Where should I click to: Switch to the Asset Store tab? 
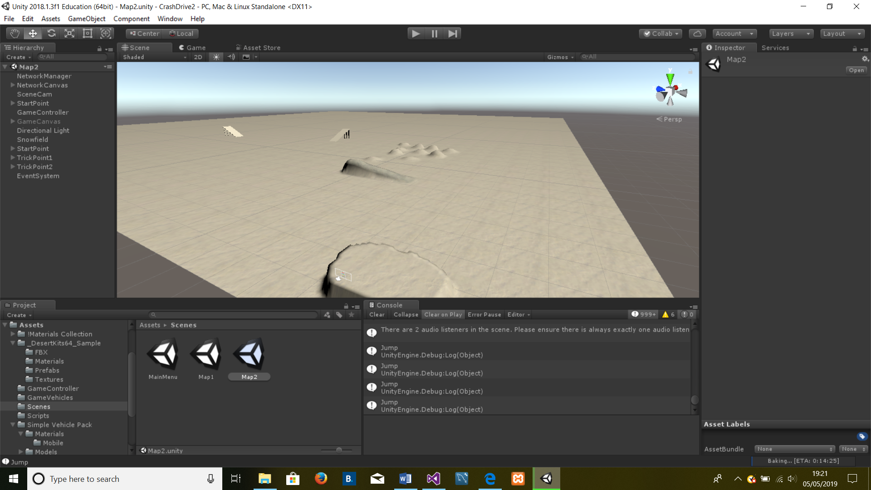click(x=258, y=47)
